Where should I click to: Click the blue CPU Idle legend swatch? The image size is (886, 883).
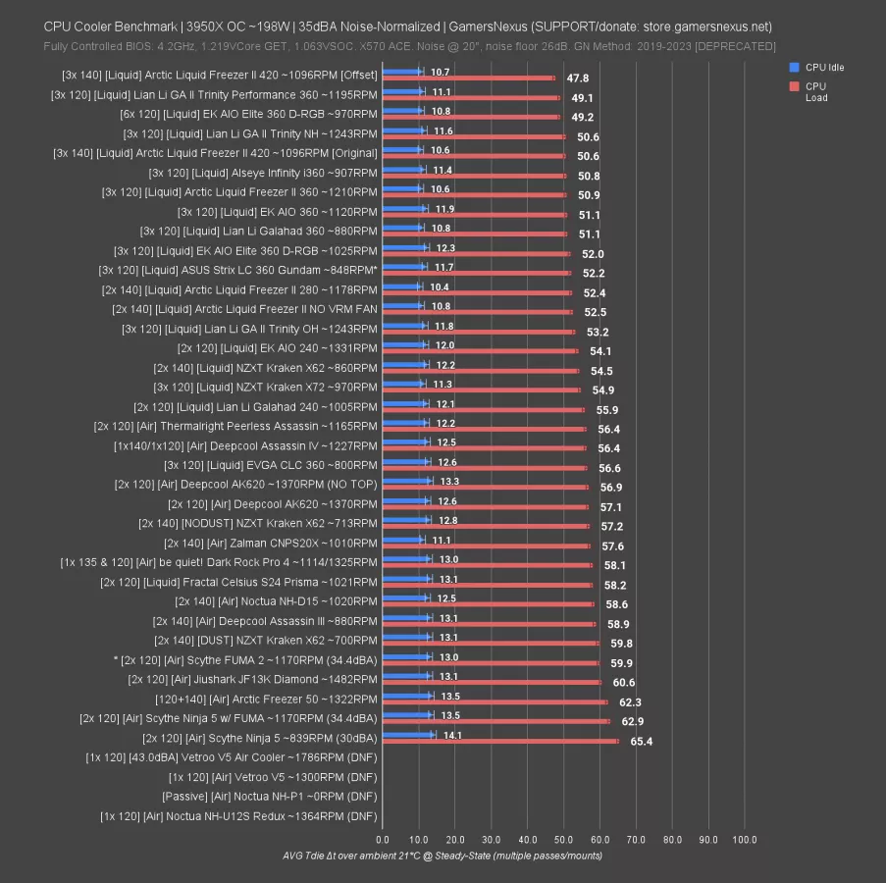tap(794, 68)
